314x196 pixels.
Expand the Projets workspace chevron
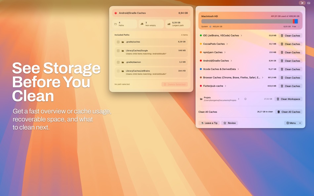point(239,99)
